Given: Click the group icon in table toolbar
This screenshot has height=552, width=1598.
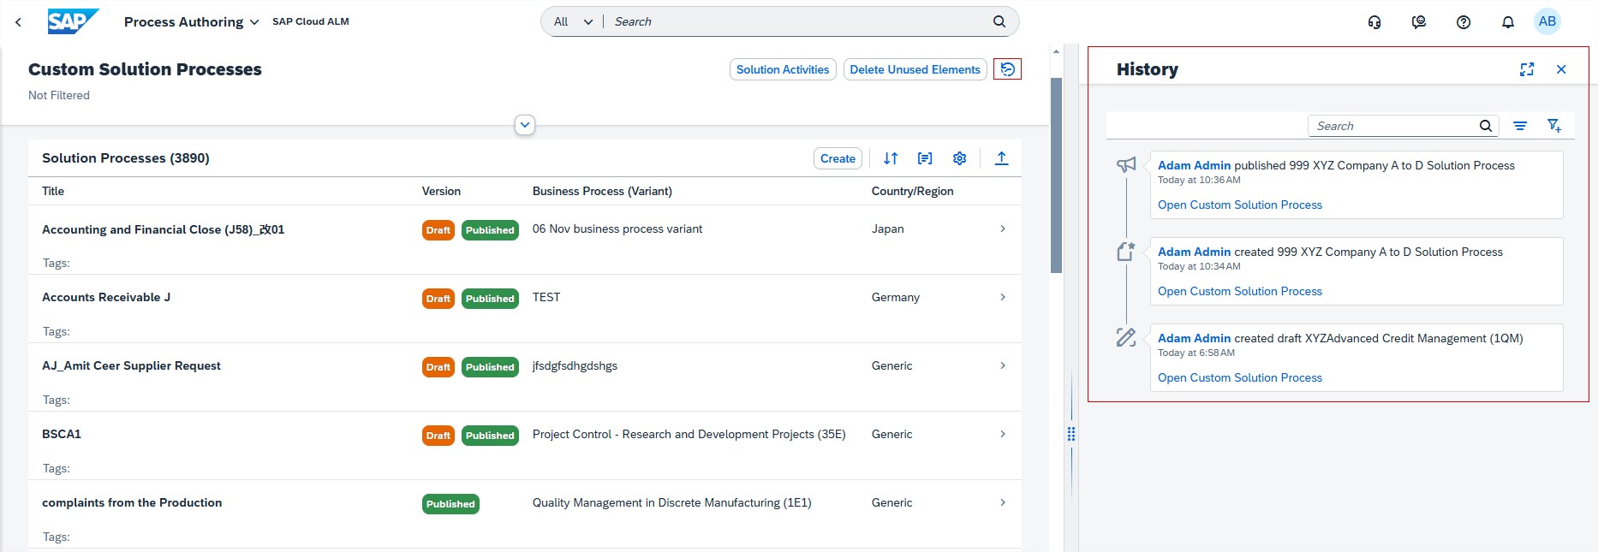Looking at the screenshot, I should coord(925,158).
